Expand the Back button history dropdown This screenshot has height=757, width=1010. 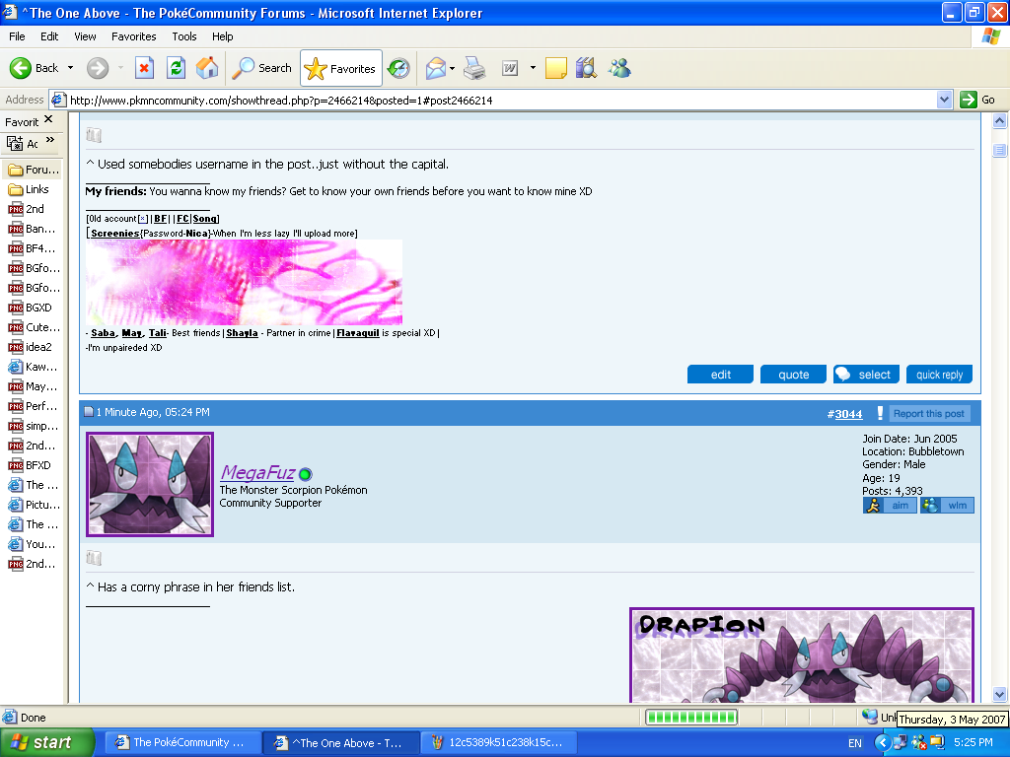click(70, 68)
